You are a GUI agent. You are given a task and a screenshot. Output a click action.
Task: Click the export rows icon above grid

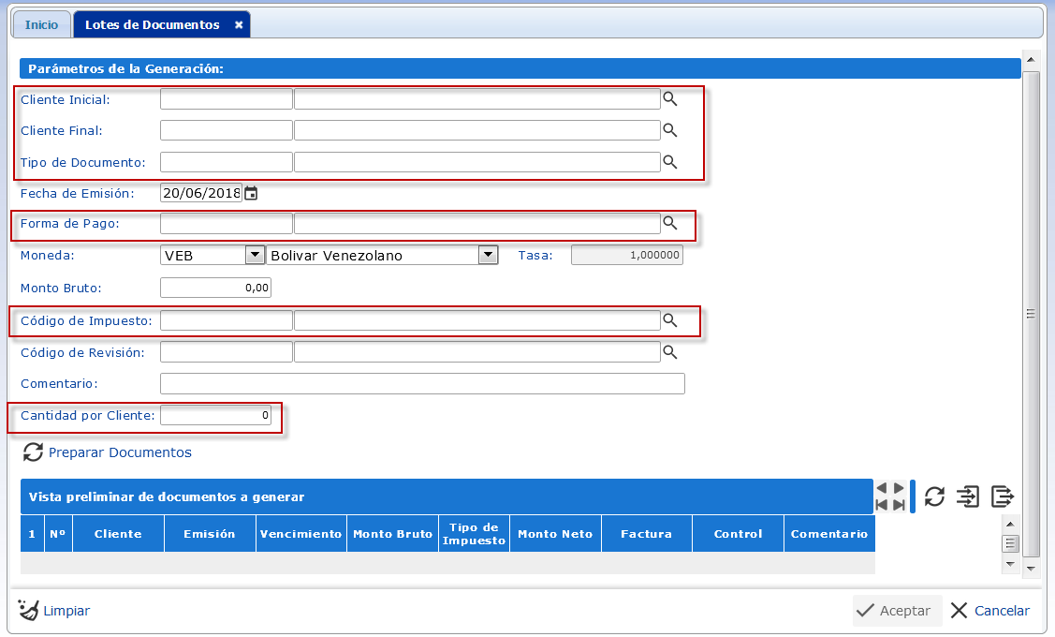click(1003, 496)
